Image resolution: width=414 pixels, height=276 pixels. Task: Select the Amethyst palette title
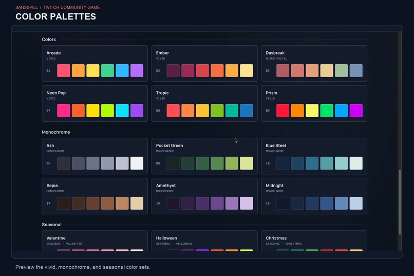point(166,186)
